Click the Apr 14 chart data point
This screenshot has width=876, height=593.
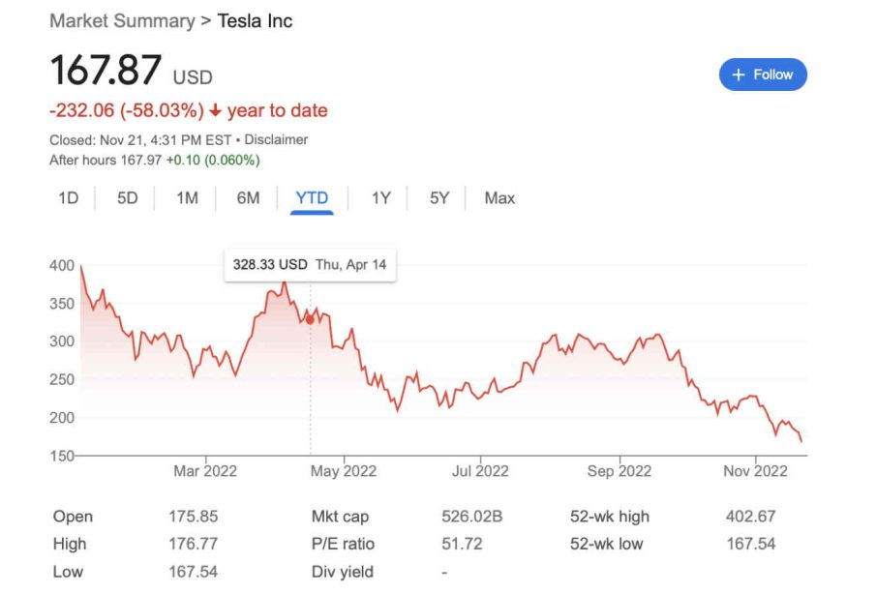click(310, 318)
